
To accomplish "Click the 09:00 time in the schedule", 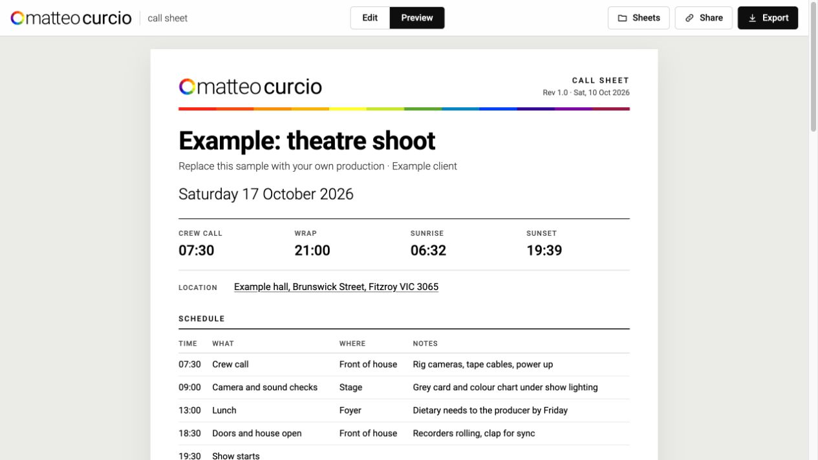I will pyautogui.click(x=189, y=388).
